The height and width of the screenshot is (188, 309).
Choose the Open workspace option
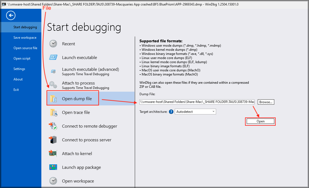[x=78, y=181]
